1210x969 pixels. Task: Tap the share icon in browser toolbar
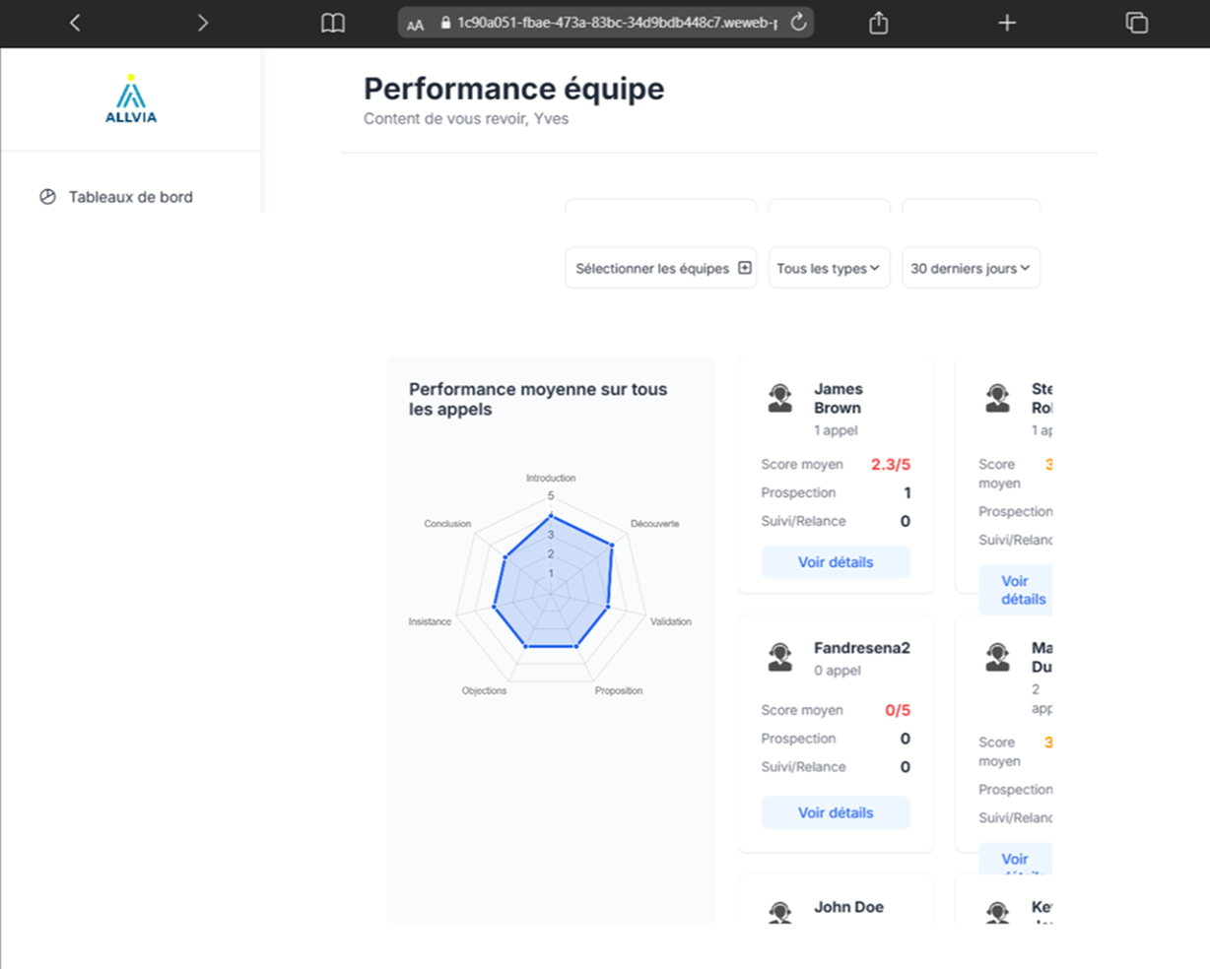tap(878, 23)
